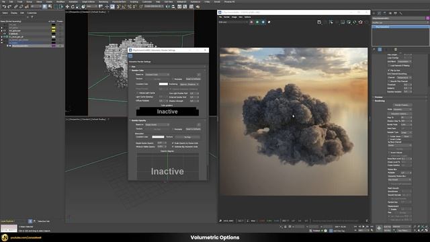Image resolution: width=430 pixels, height=242 pixels.
Task: Click the Mirror tool icon
Action: click(168, 7)
